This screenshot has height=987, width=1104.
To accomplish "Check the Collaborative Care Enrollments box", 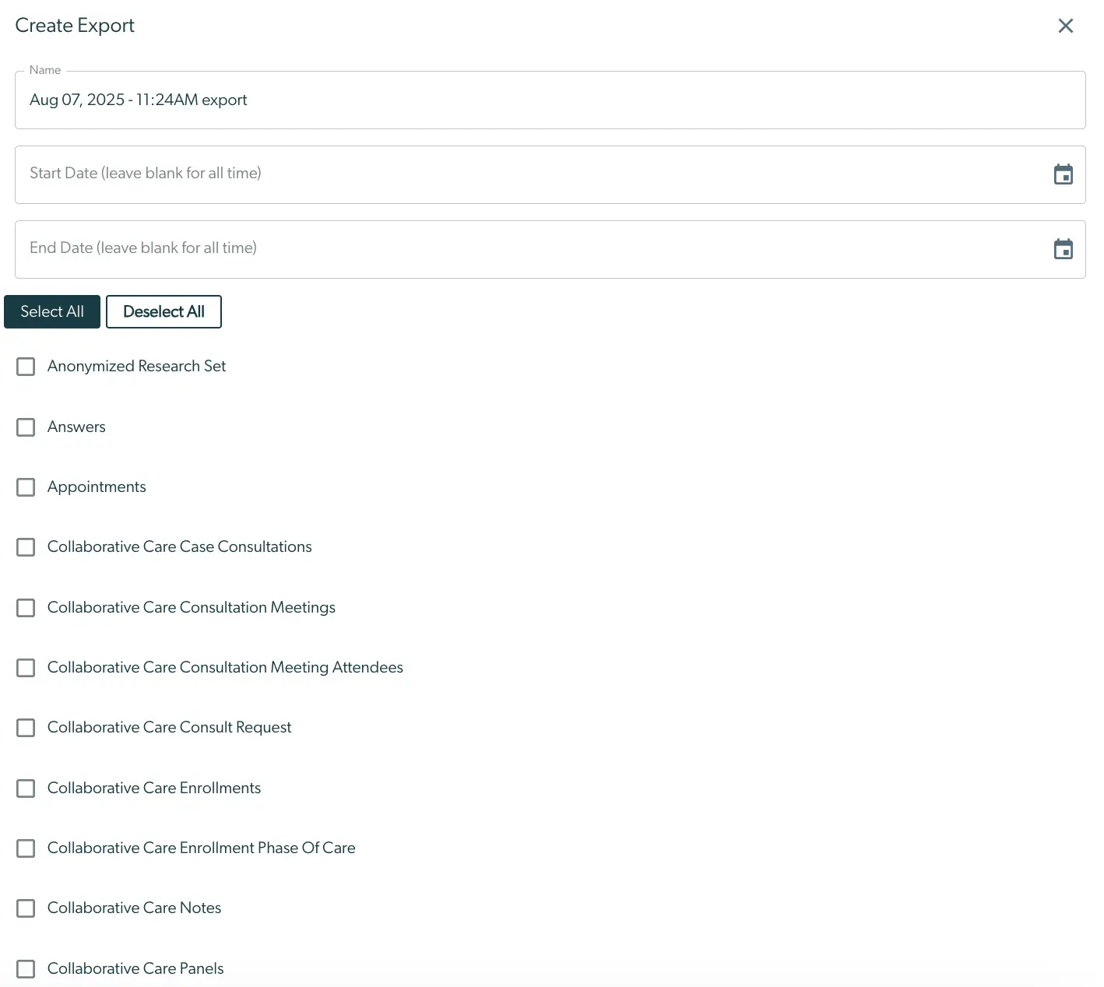I will [26, 788].
